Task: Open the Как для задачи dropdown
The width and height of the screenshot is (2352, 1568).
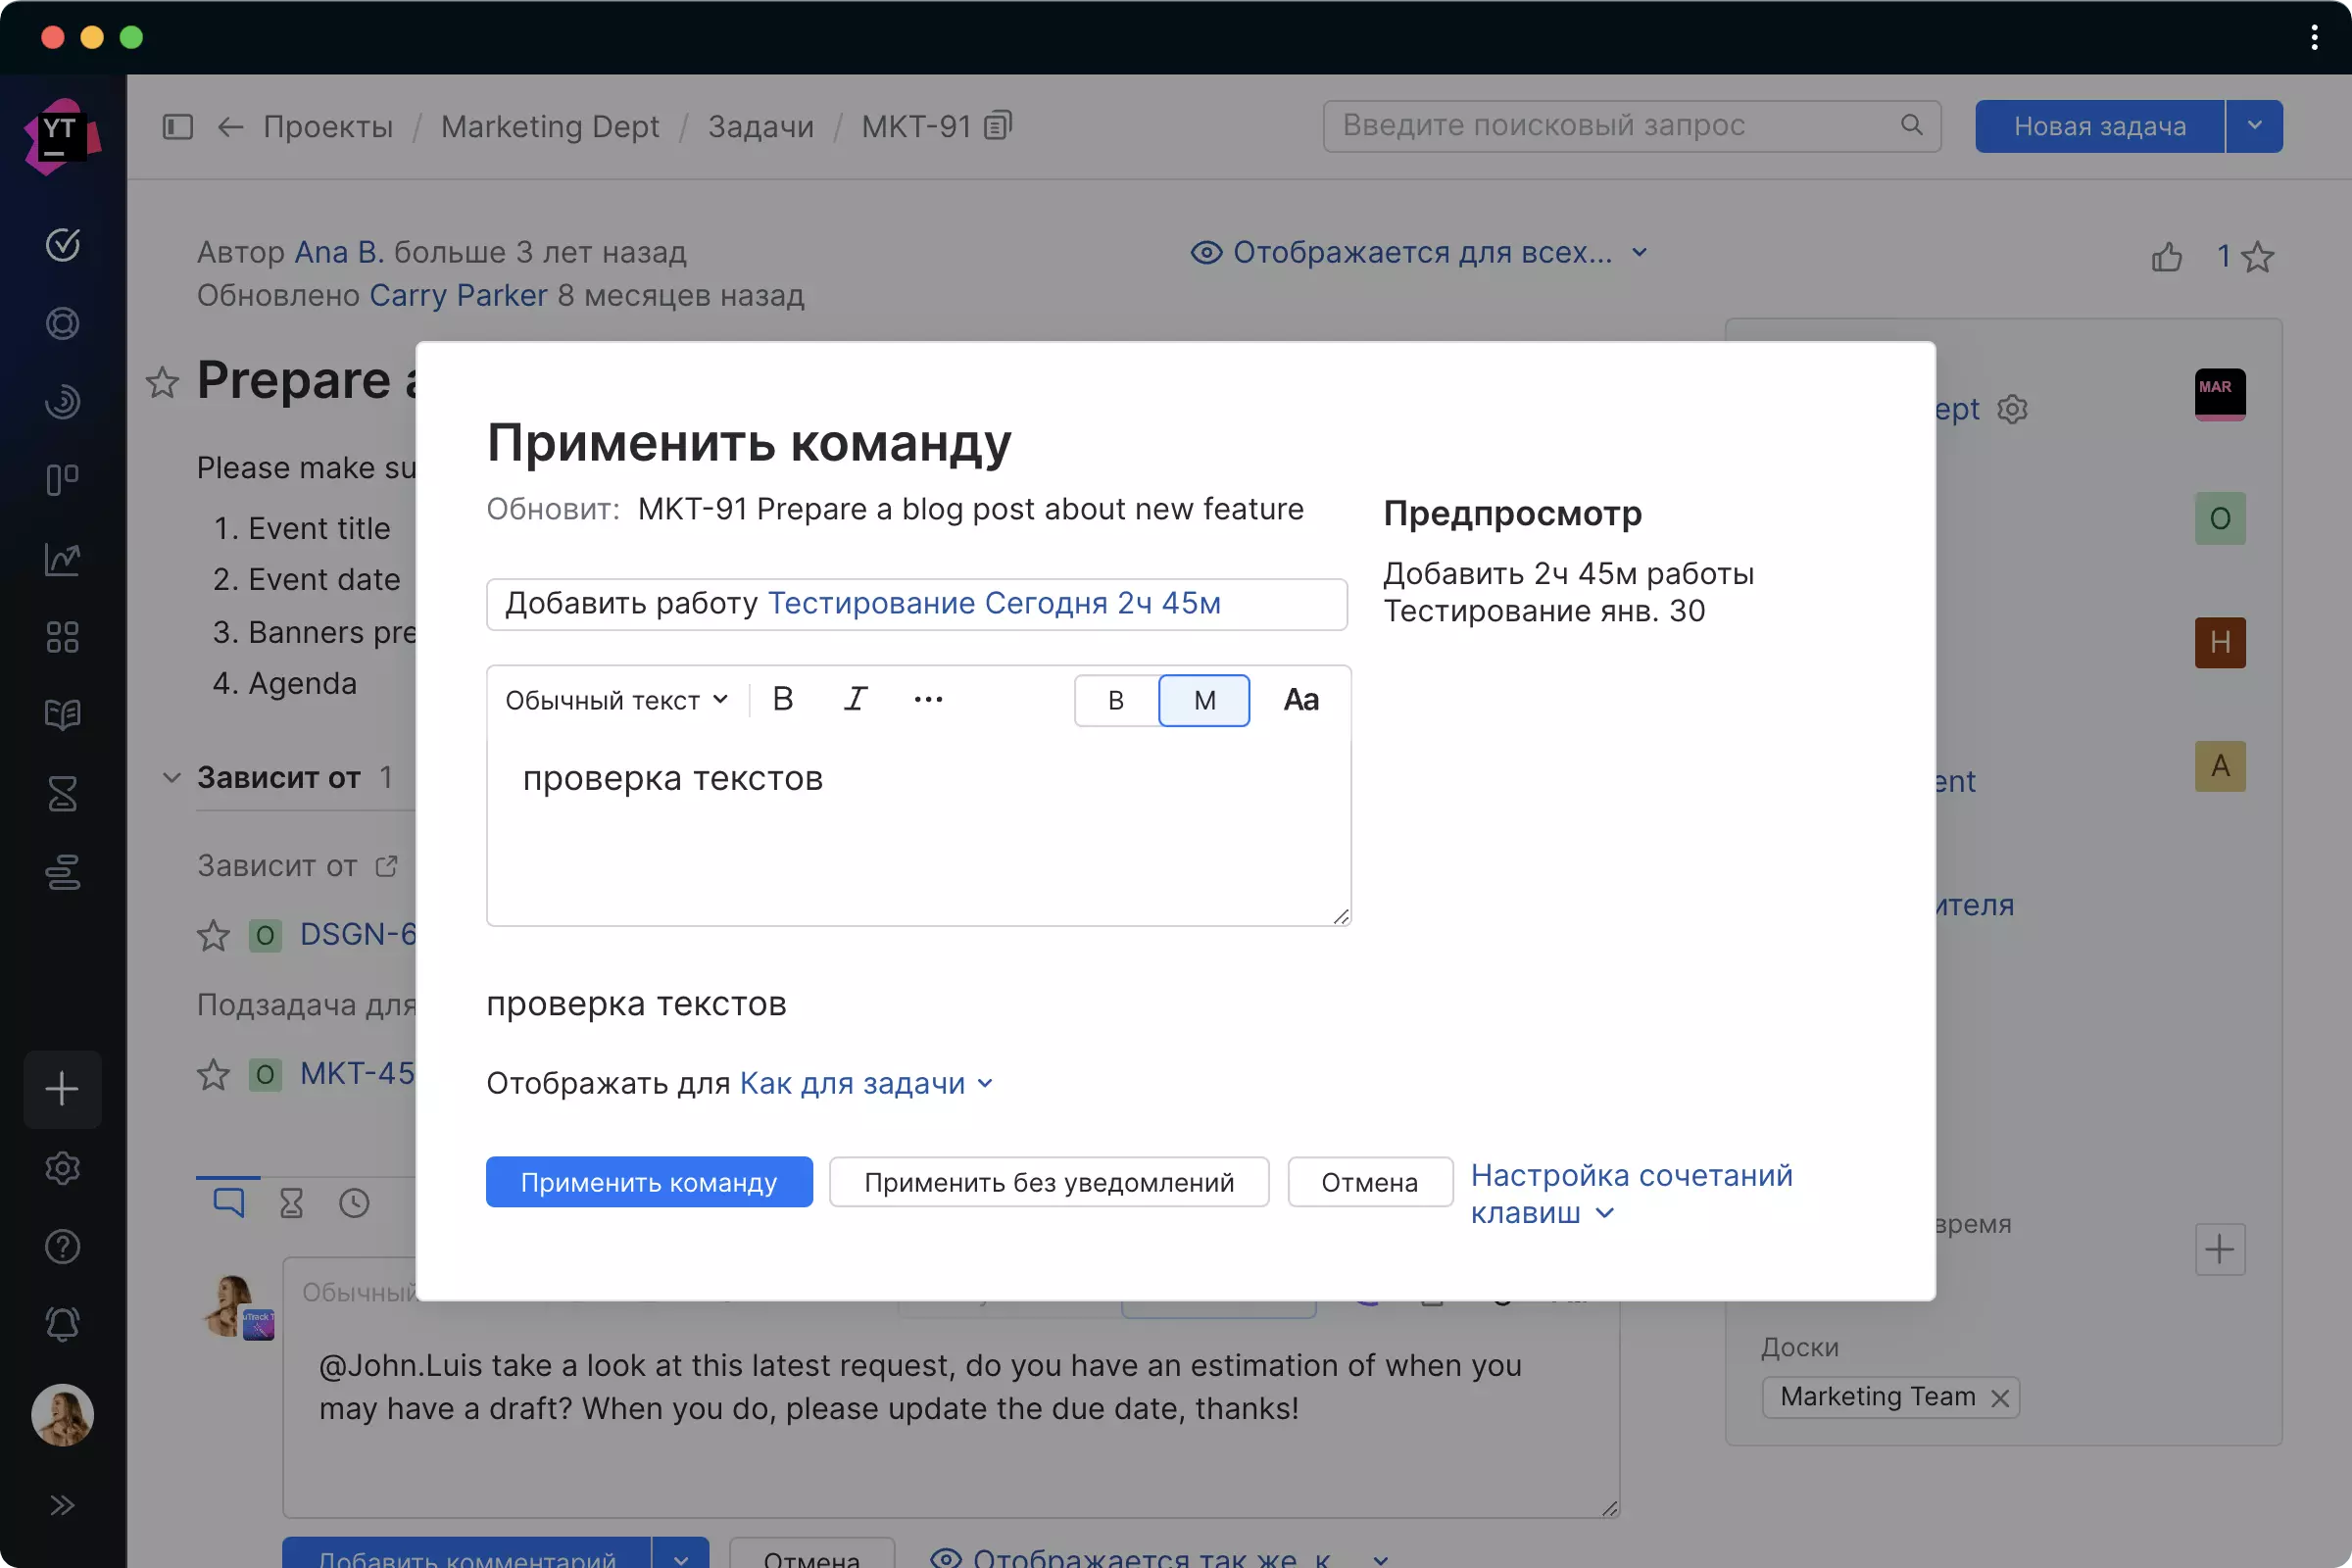Action: (855, 1083)
